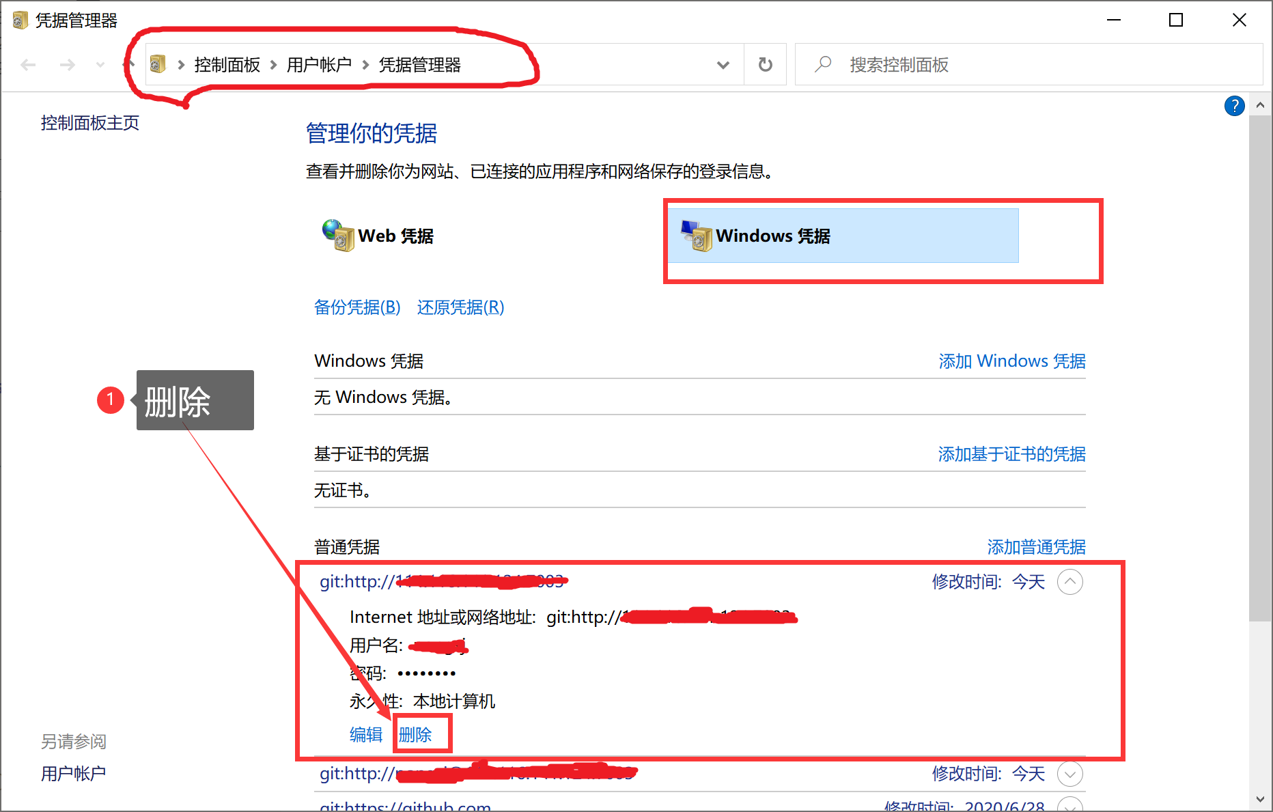Go back with the Back arrow
1273x812 pixels.
point(28,65)
